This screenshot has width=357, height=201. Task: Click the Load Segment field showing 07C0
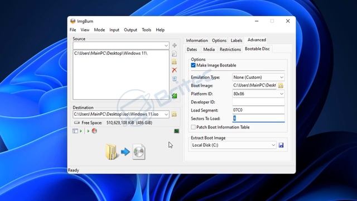click(x=258, y=110)
